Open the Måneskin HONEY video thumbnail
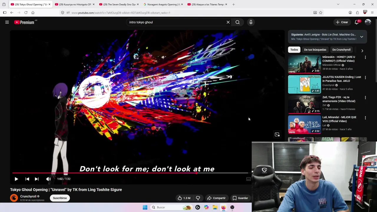 pos(304,64)
